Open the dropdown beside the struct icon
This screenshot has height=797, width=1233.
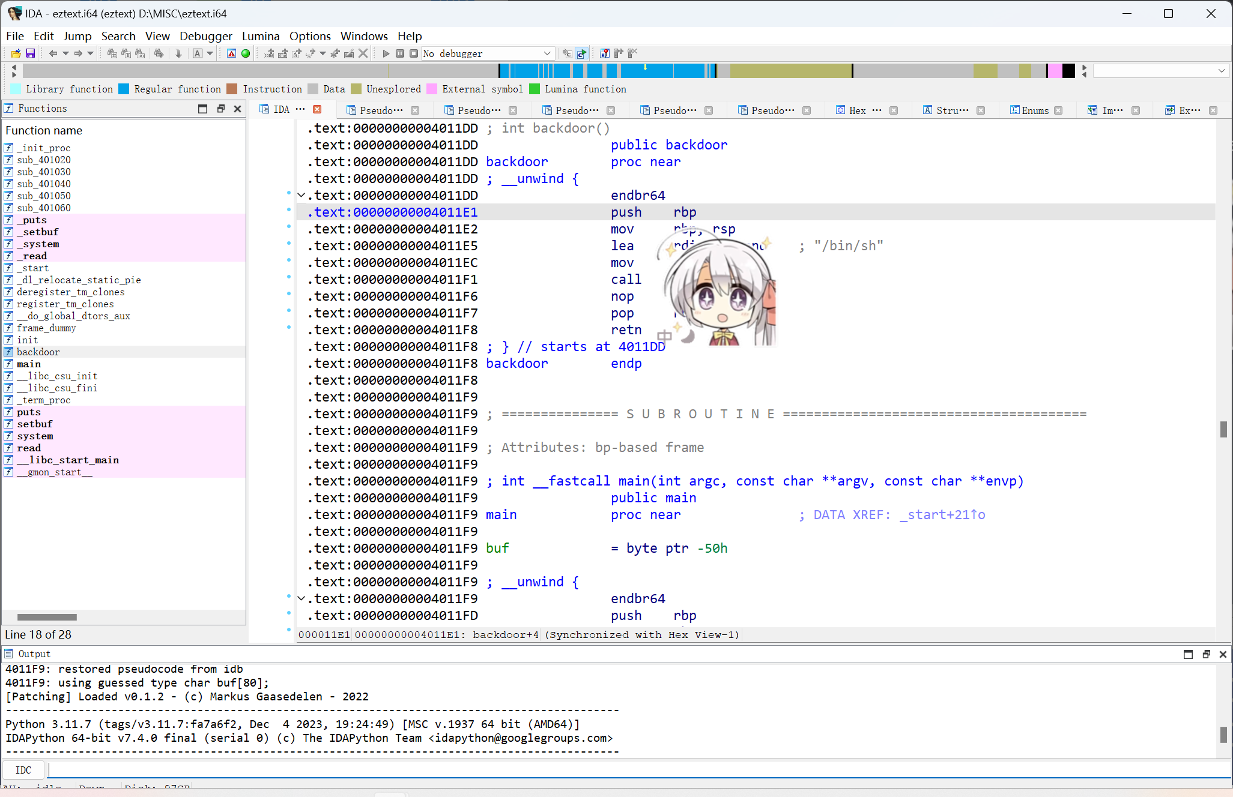(x=323, y=53)
